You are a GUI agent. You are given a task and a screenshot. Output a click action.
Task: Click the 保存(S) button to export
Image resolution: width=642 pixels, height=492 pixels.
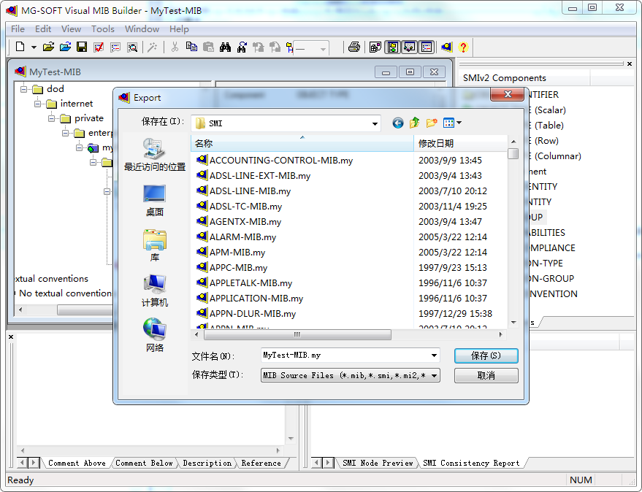486,355
